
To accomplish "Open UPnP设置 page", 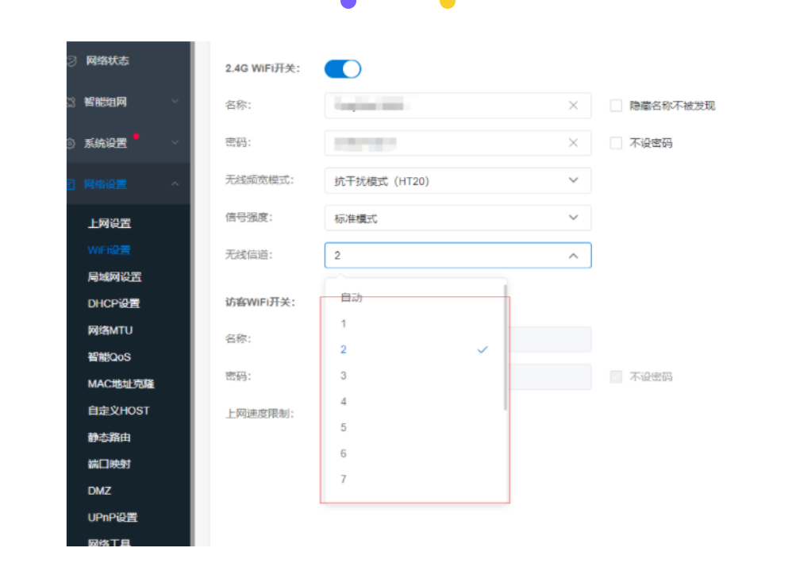I will pyautogui.click(x=113, y=517).
